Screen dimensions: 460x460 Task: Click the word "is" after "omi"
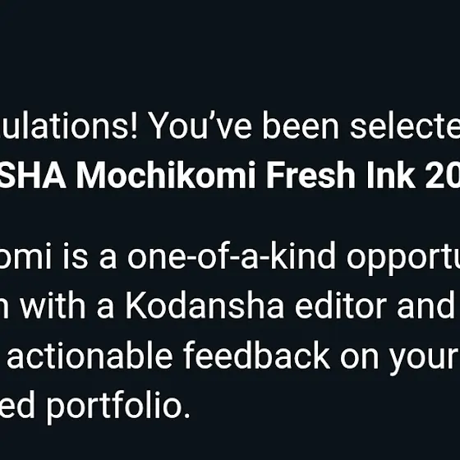75,255
